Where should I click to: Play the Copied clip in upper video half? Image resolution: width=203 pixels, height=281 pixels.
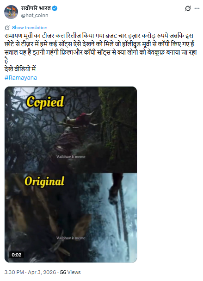point(71,130)
